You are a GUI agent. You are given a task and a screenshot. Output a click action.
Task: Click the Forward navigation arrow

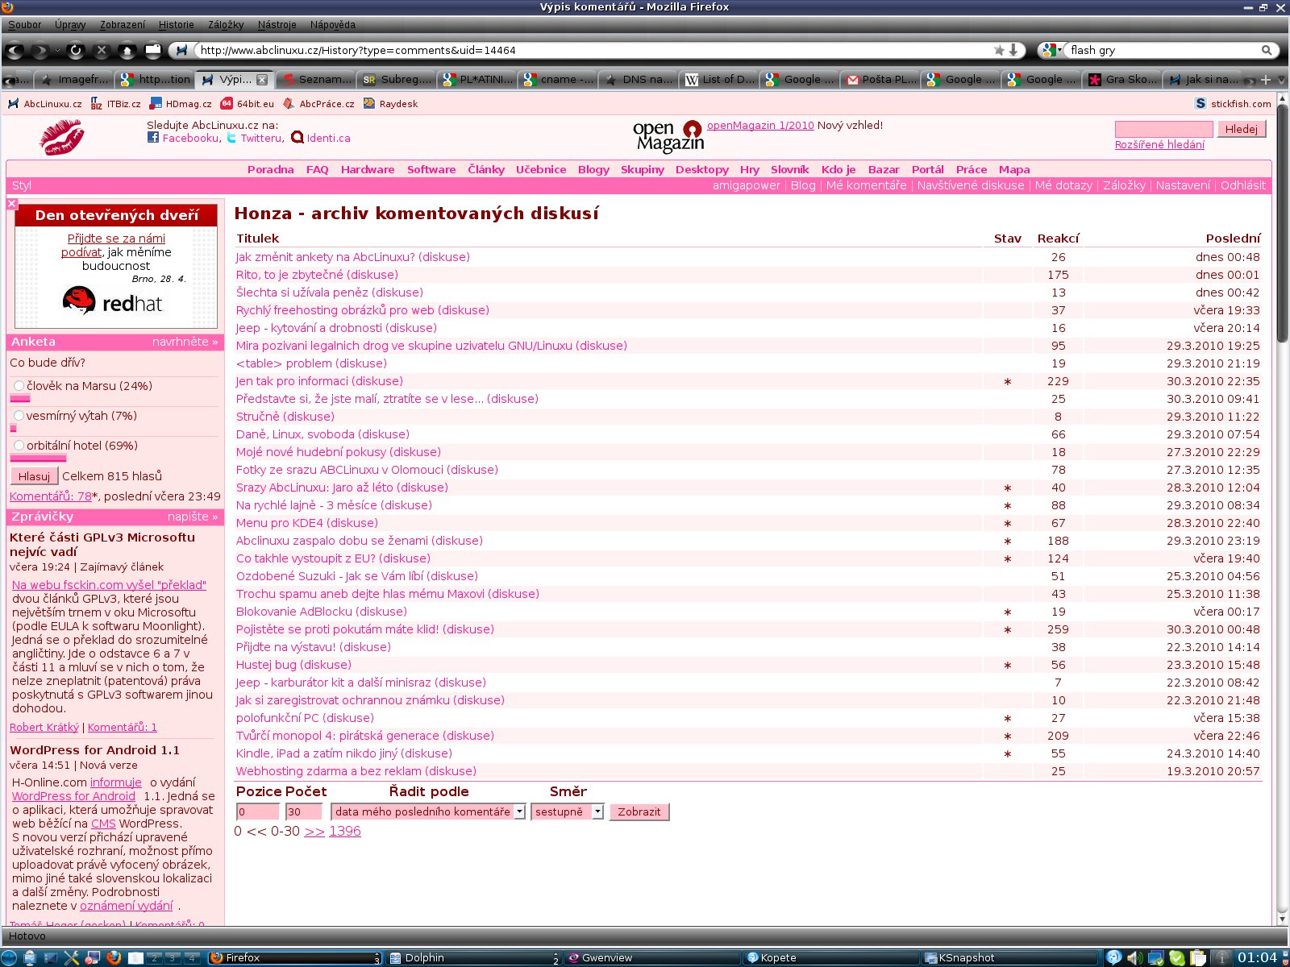pyautogui.click(x=39, y=50)
